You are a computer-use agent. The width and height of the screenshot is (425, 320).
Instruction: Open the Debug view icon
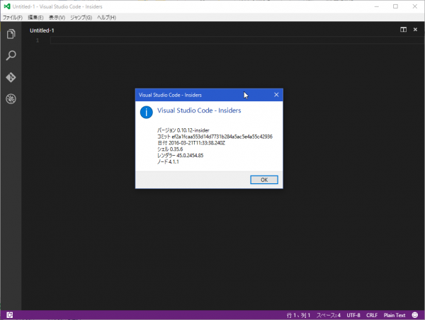pos(11,99)
